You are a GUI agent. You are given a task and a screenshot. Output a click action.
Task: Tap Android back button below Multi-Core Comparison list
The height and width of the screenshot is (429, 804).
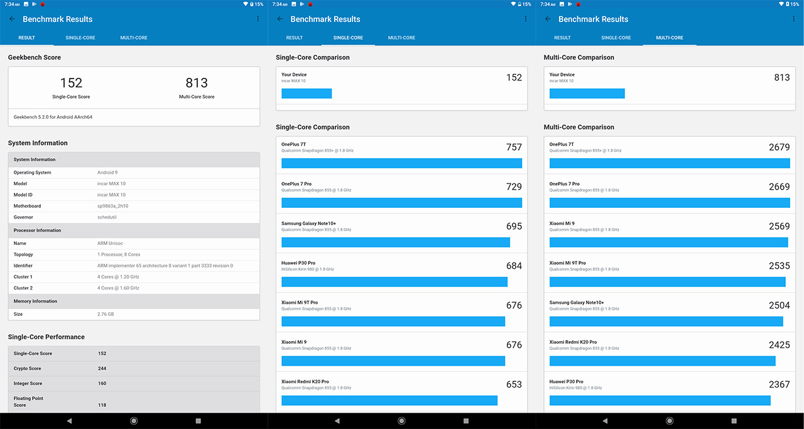tap(605, 421)
